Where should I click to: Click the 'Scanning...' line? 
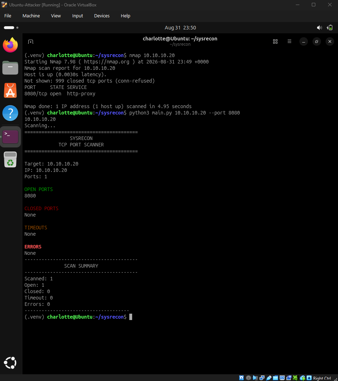(40, 125)
